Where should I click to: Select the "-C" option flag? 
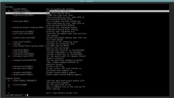[8, 87]
